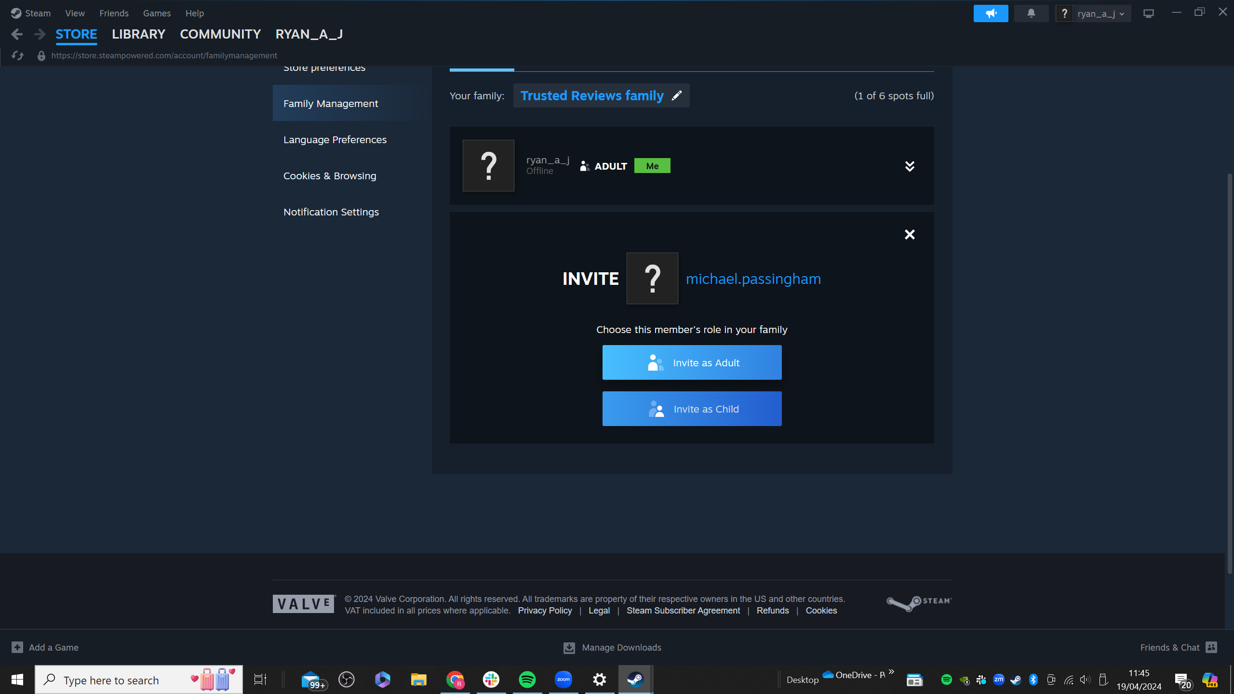
Task: Open the Help menu
Action: [195, 13]
